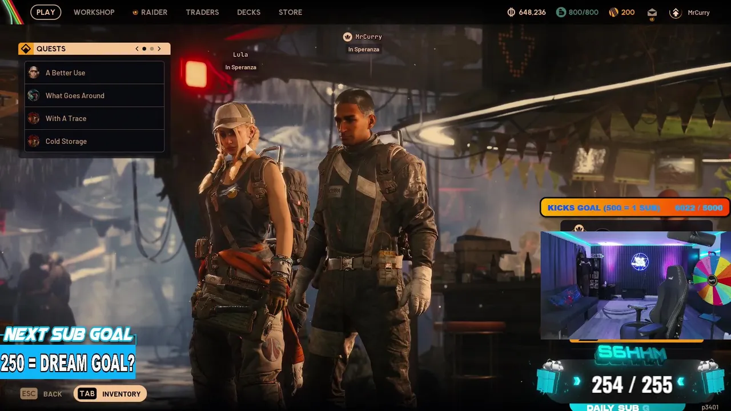Open the STORE tab
The image size is (731, 411).
pyautogui.click(x=290, y=12)
